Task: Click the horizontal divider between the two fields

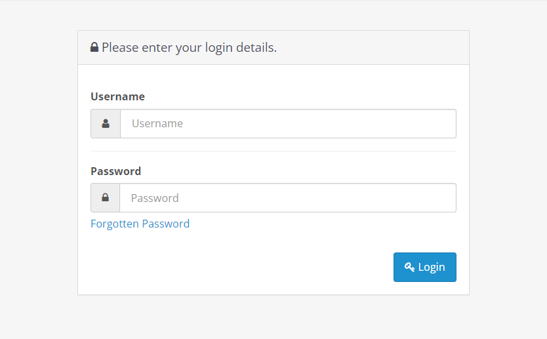Action: (x=273, y=151)
